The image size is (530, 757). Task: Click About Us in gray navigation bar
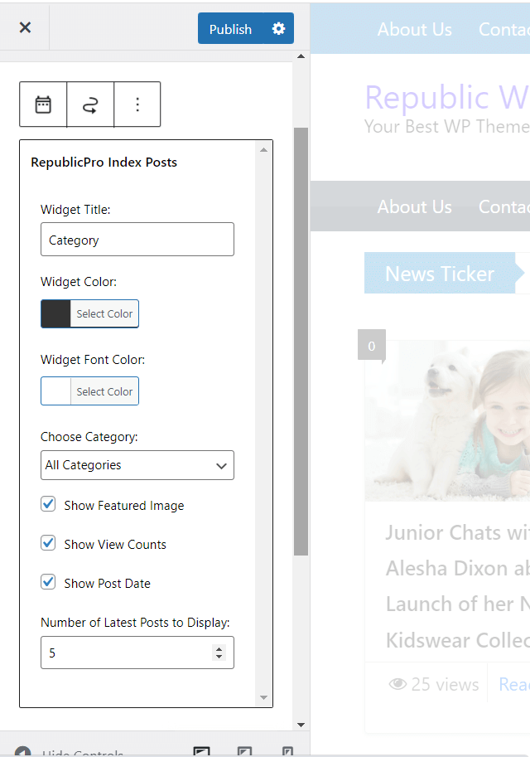pyautogui.click(x=415, y=206)
